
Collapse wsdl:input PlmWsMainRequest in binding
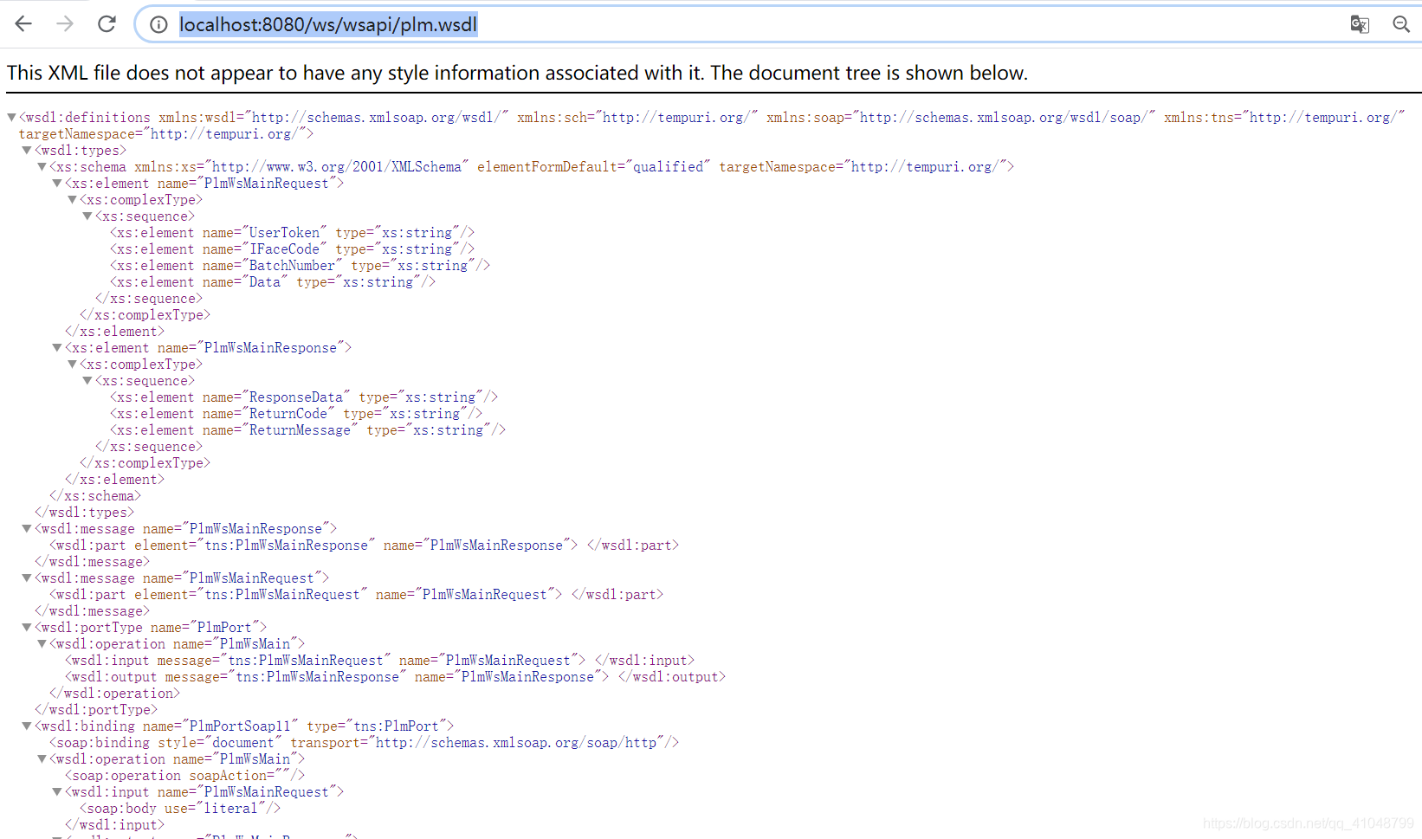tap(57, 791)
